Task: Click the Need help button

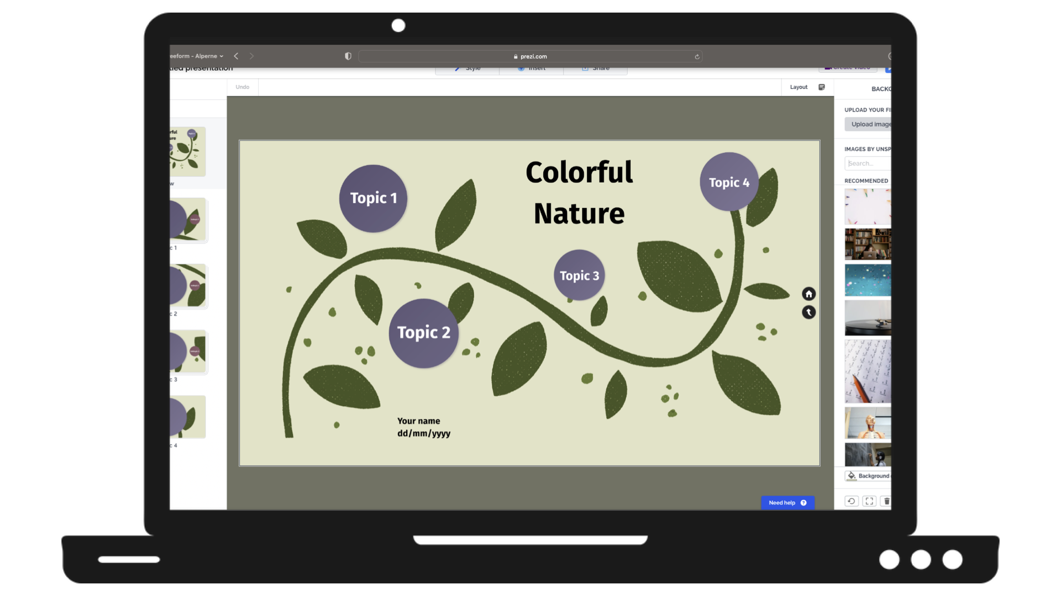Action: (x=787, y=503)
